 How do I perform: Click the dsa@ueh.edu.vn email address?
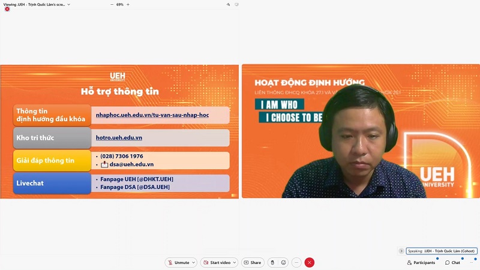point(131,164)
